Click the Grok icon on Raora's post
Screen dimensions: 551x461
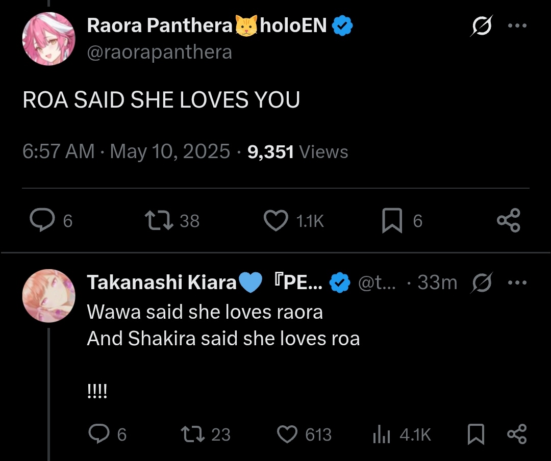tap(481, 26)
